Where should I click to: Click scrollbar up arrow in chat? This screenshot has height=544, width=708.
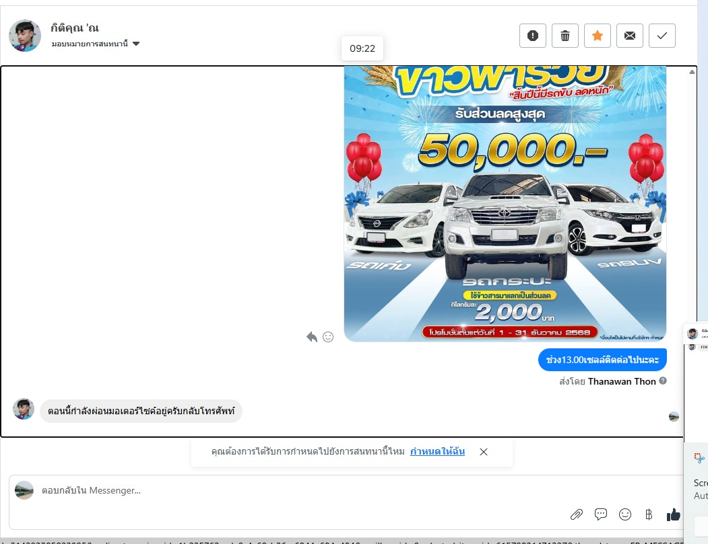(x=692, y=72)
